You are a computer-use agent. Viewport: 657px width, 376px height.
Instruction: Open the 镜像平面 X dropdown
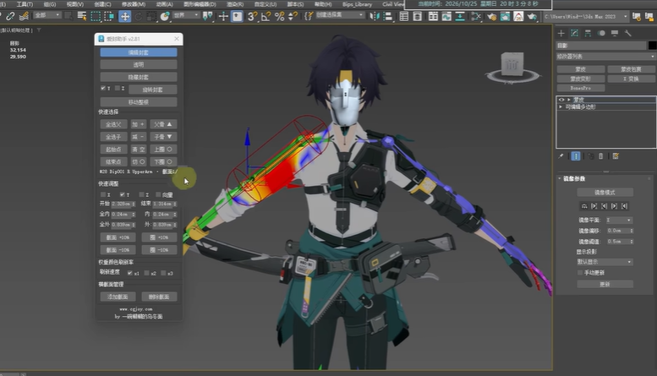[619, 220]
